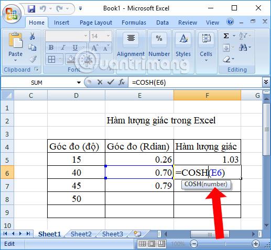Open the Review tab
This screenshot has height=250, width=271.
point(188,22)
